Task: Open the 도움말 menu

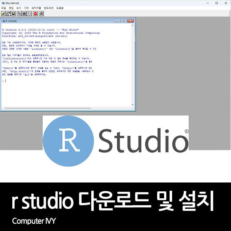Action: pos(60,8)
